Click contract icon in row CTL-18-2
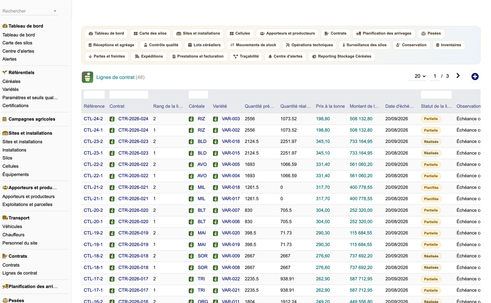 (x=112, y=256)
